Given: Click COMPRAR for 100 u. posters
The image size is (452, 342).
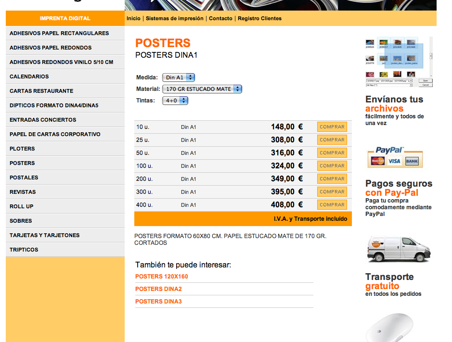Looking at the screenshot, I should [x=332, y=165].
